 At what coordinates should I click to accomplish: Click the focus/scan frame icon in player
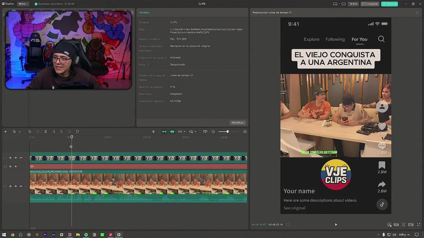click(403, 224)
